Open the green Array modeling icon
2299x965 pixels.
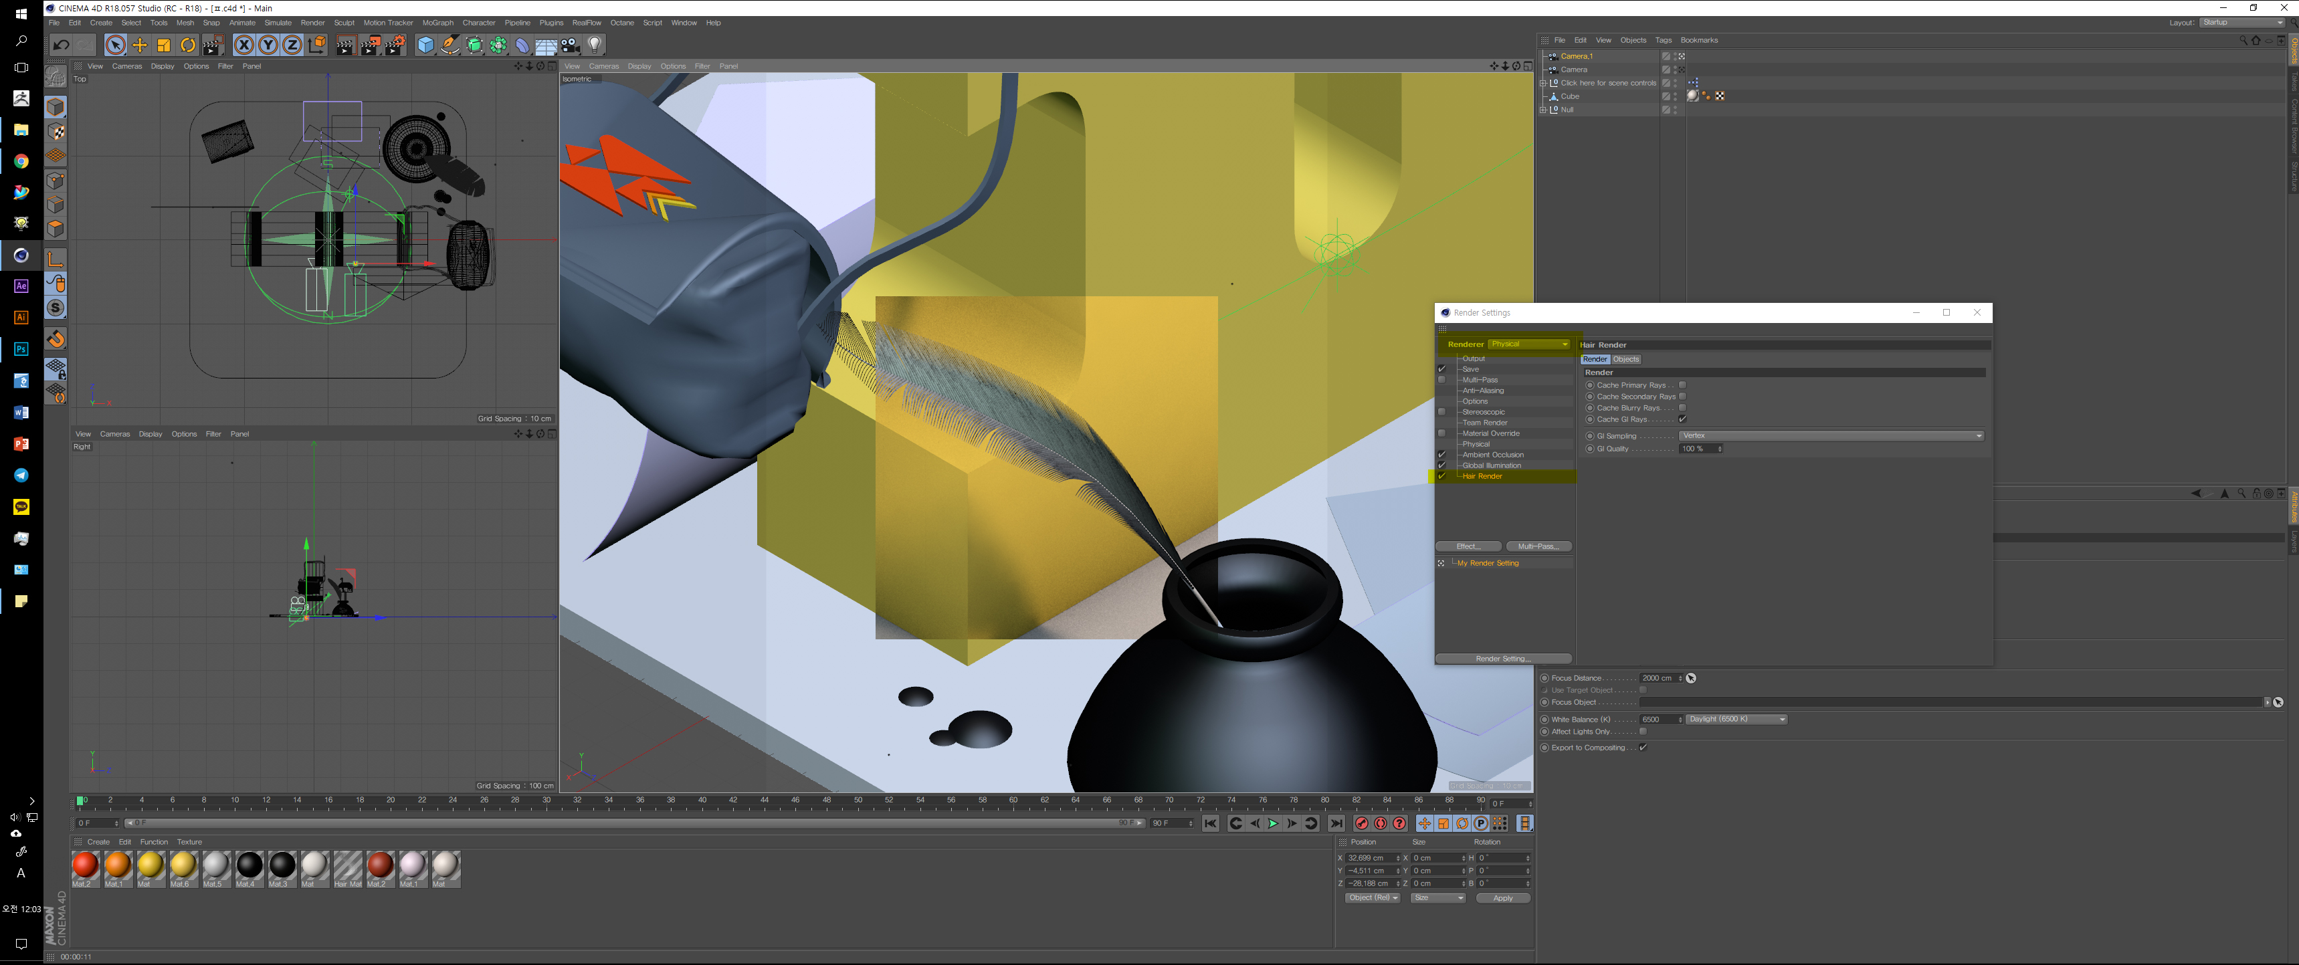(x=499, y=45)
